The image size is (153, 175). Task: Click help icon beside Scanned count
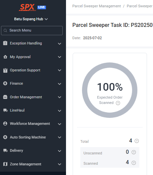tap(134, 163)
